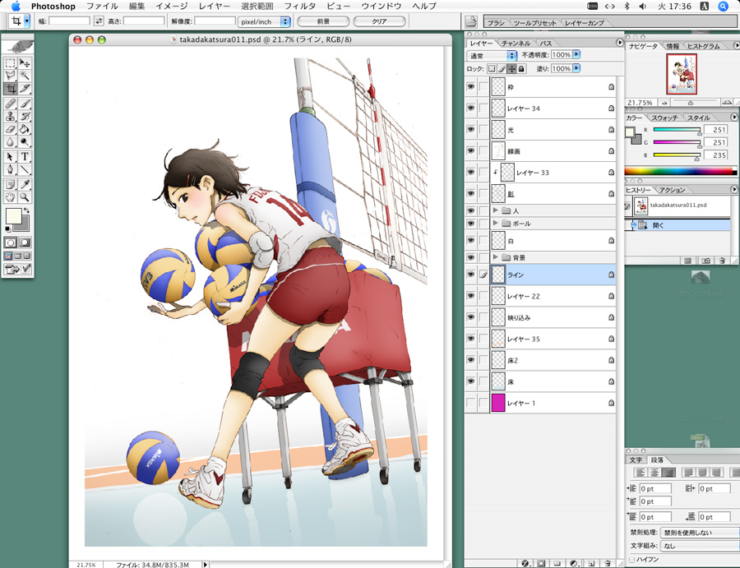Select the Eyedropper tool
Viewport: 740px width, 568px height.
click(25, 184)
